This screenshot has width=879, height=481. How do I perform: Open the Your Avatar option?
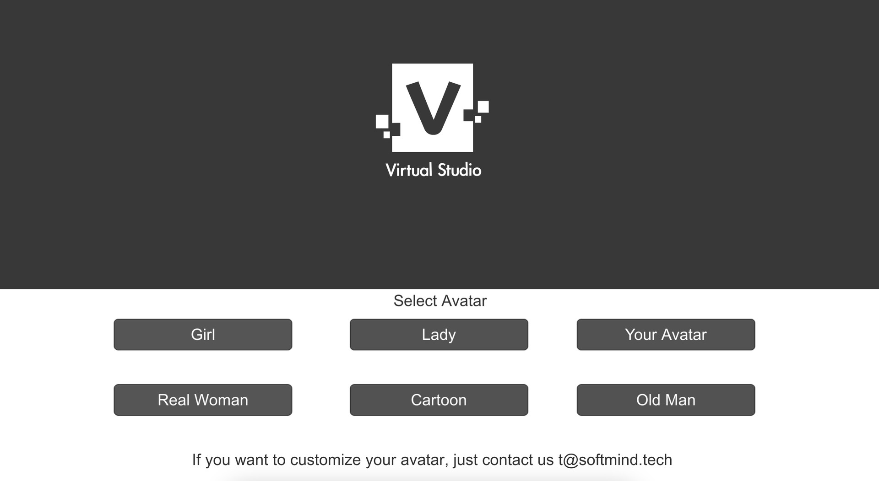pos(666,335)
